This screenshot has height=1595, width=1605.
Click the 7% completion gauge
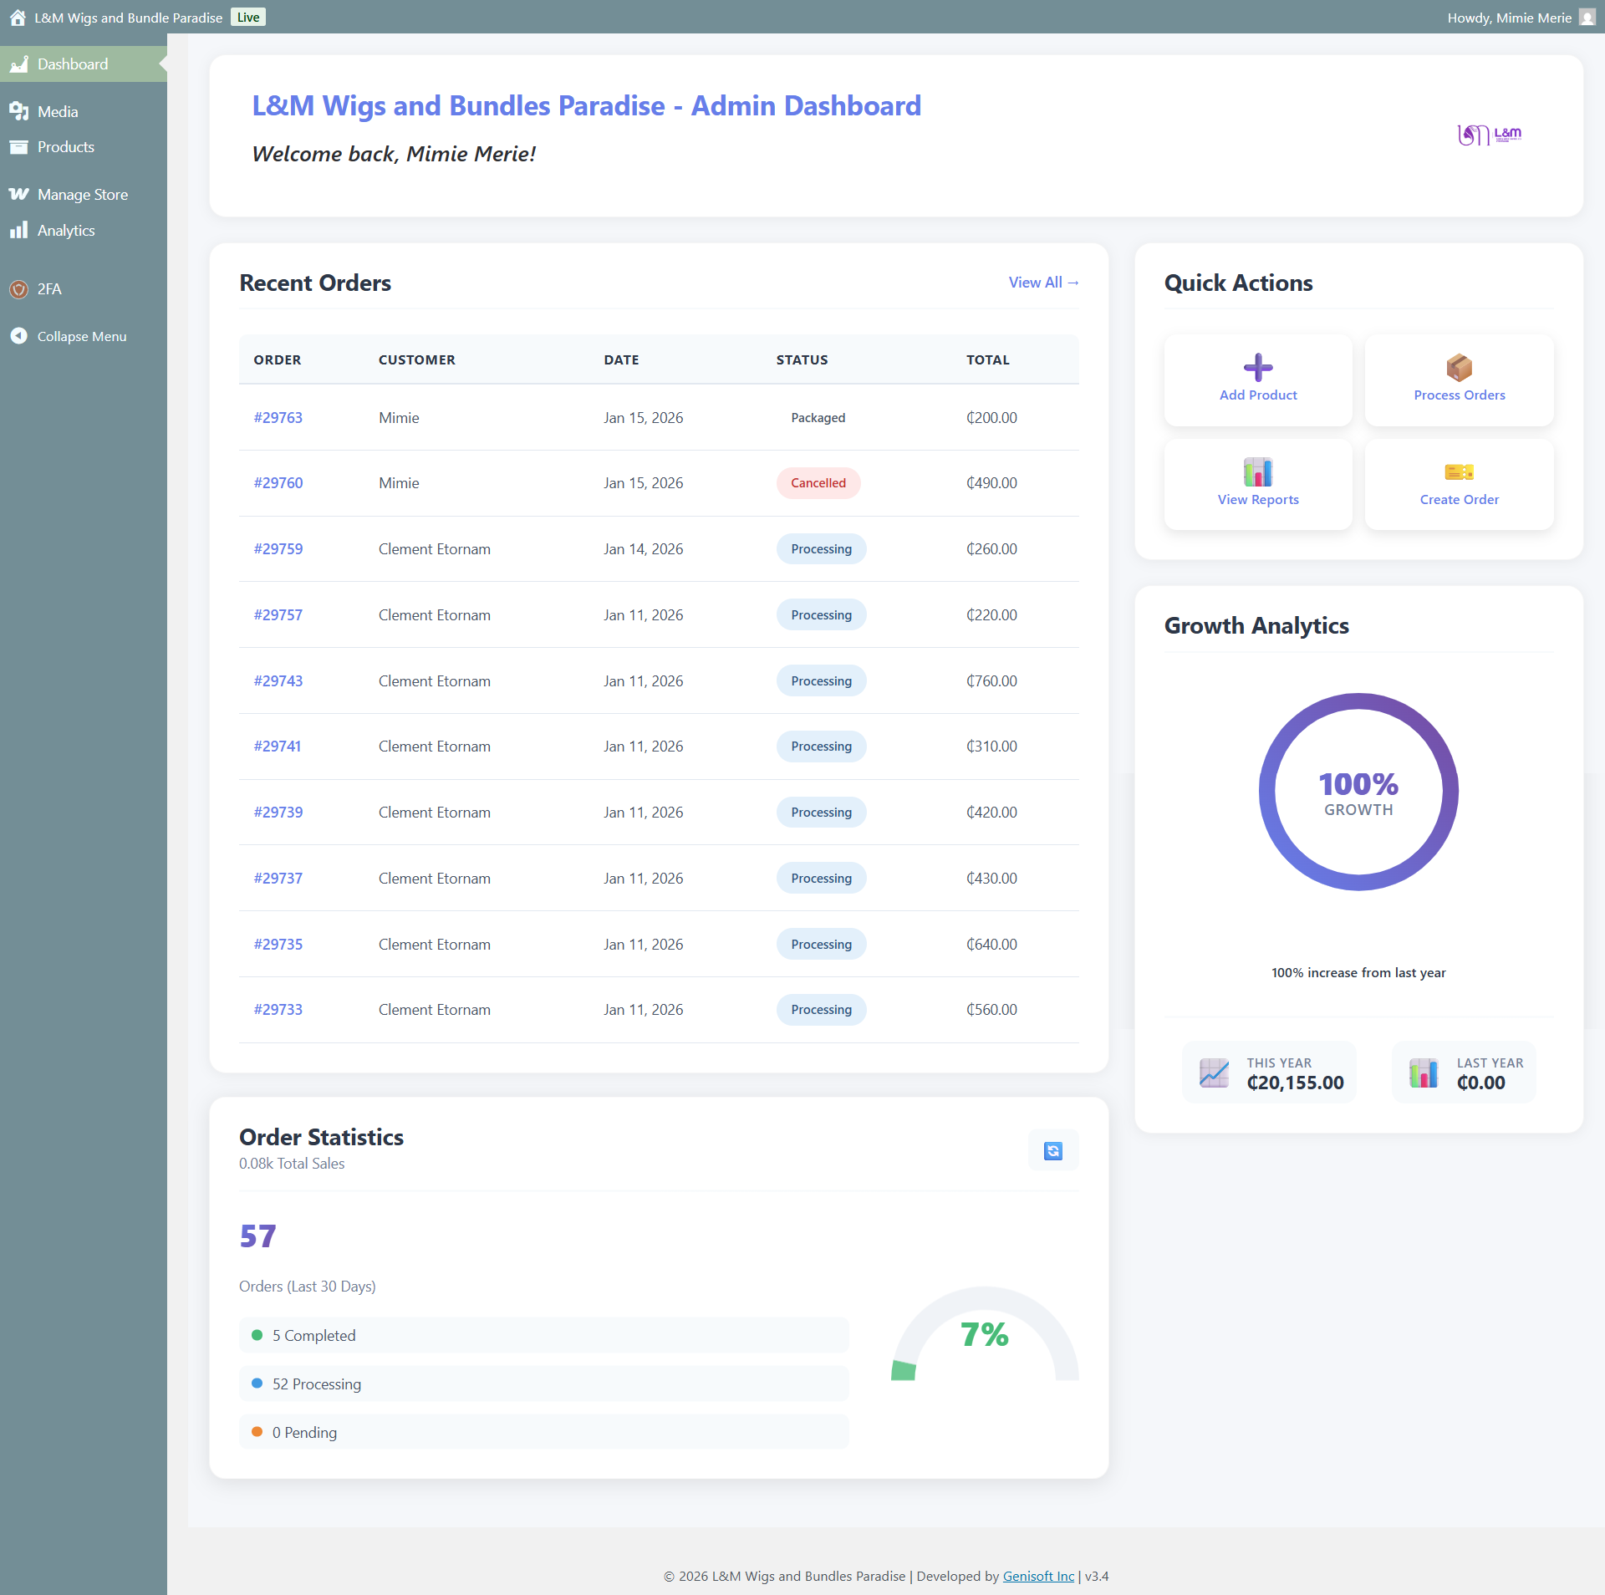tap(984, 1335)
